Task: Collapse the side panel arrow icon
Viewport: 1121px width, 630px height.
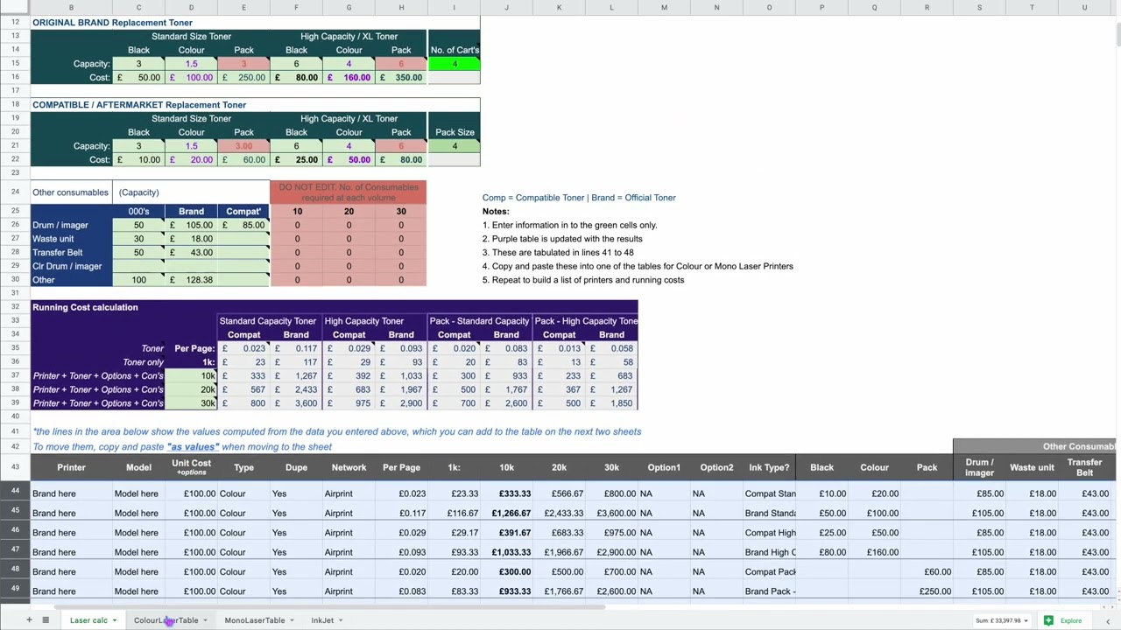Action: pyautogui.click(x=1108, y=620)
